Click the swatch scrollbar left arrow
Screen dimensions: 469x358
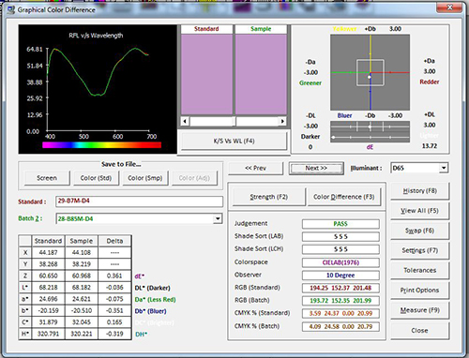pos(185,121)
